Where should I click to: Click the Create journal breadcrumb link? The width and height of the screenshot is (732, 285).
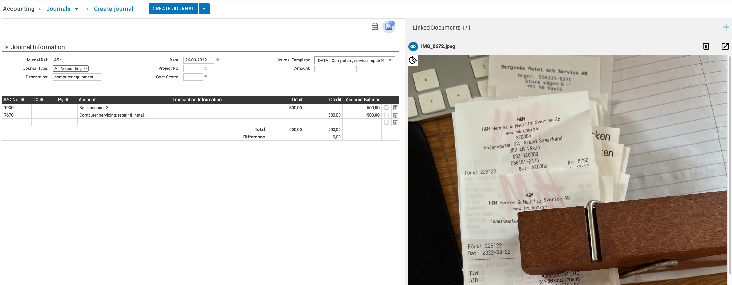pos(113,9)
